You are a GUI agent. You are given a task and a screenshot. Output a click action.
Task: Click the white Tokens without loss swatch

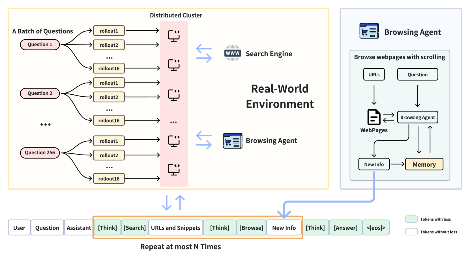[411, 232]
